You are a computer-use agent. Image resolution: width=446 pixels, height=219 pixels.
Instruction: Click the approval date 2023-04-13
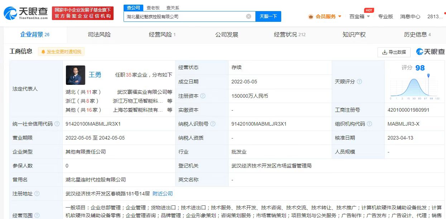click(401, 138)
